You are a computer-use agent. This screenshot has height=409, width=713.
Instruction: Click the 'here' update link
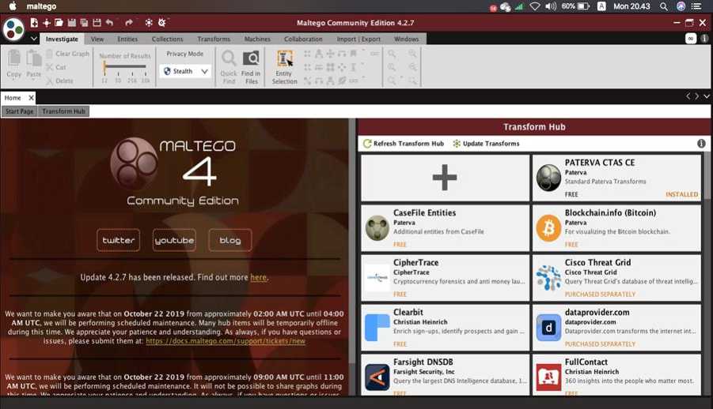pos(258,277)
